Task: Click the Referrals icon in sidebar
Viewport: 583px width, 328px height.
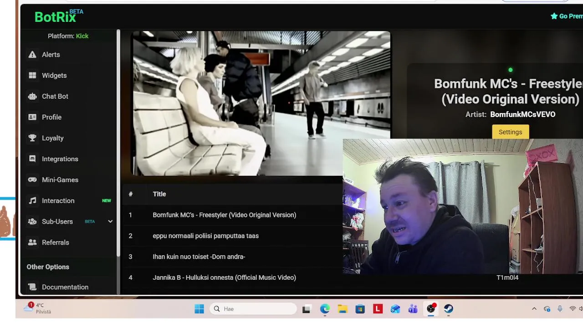Action: click(x=32, y=242)
